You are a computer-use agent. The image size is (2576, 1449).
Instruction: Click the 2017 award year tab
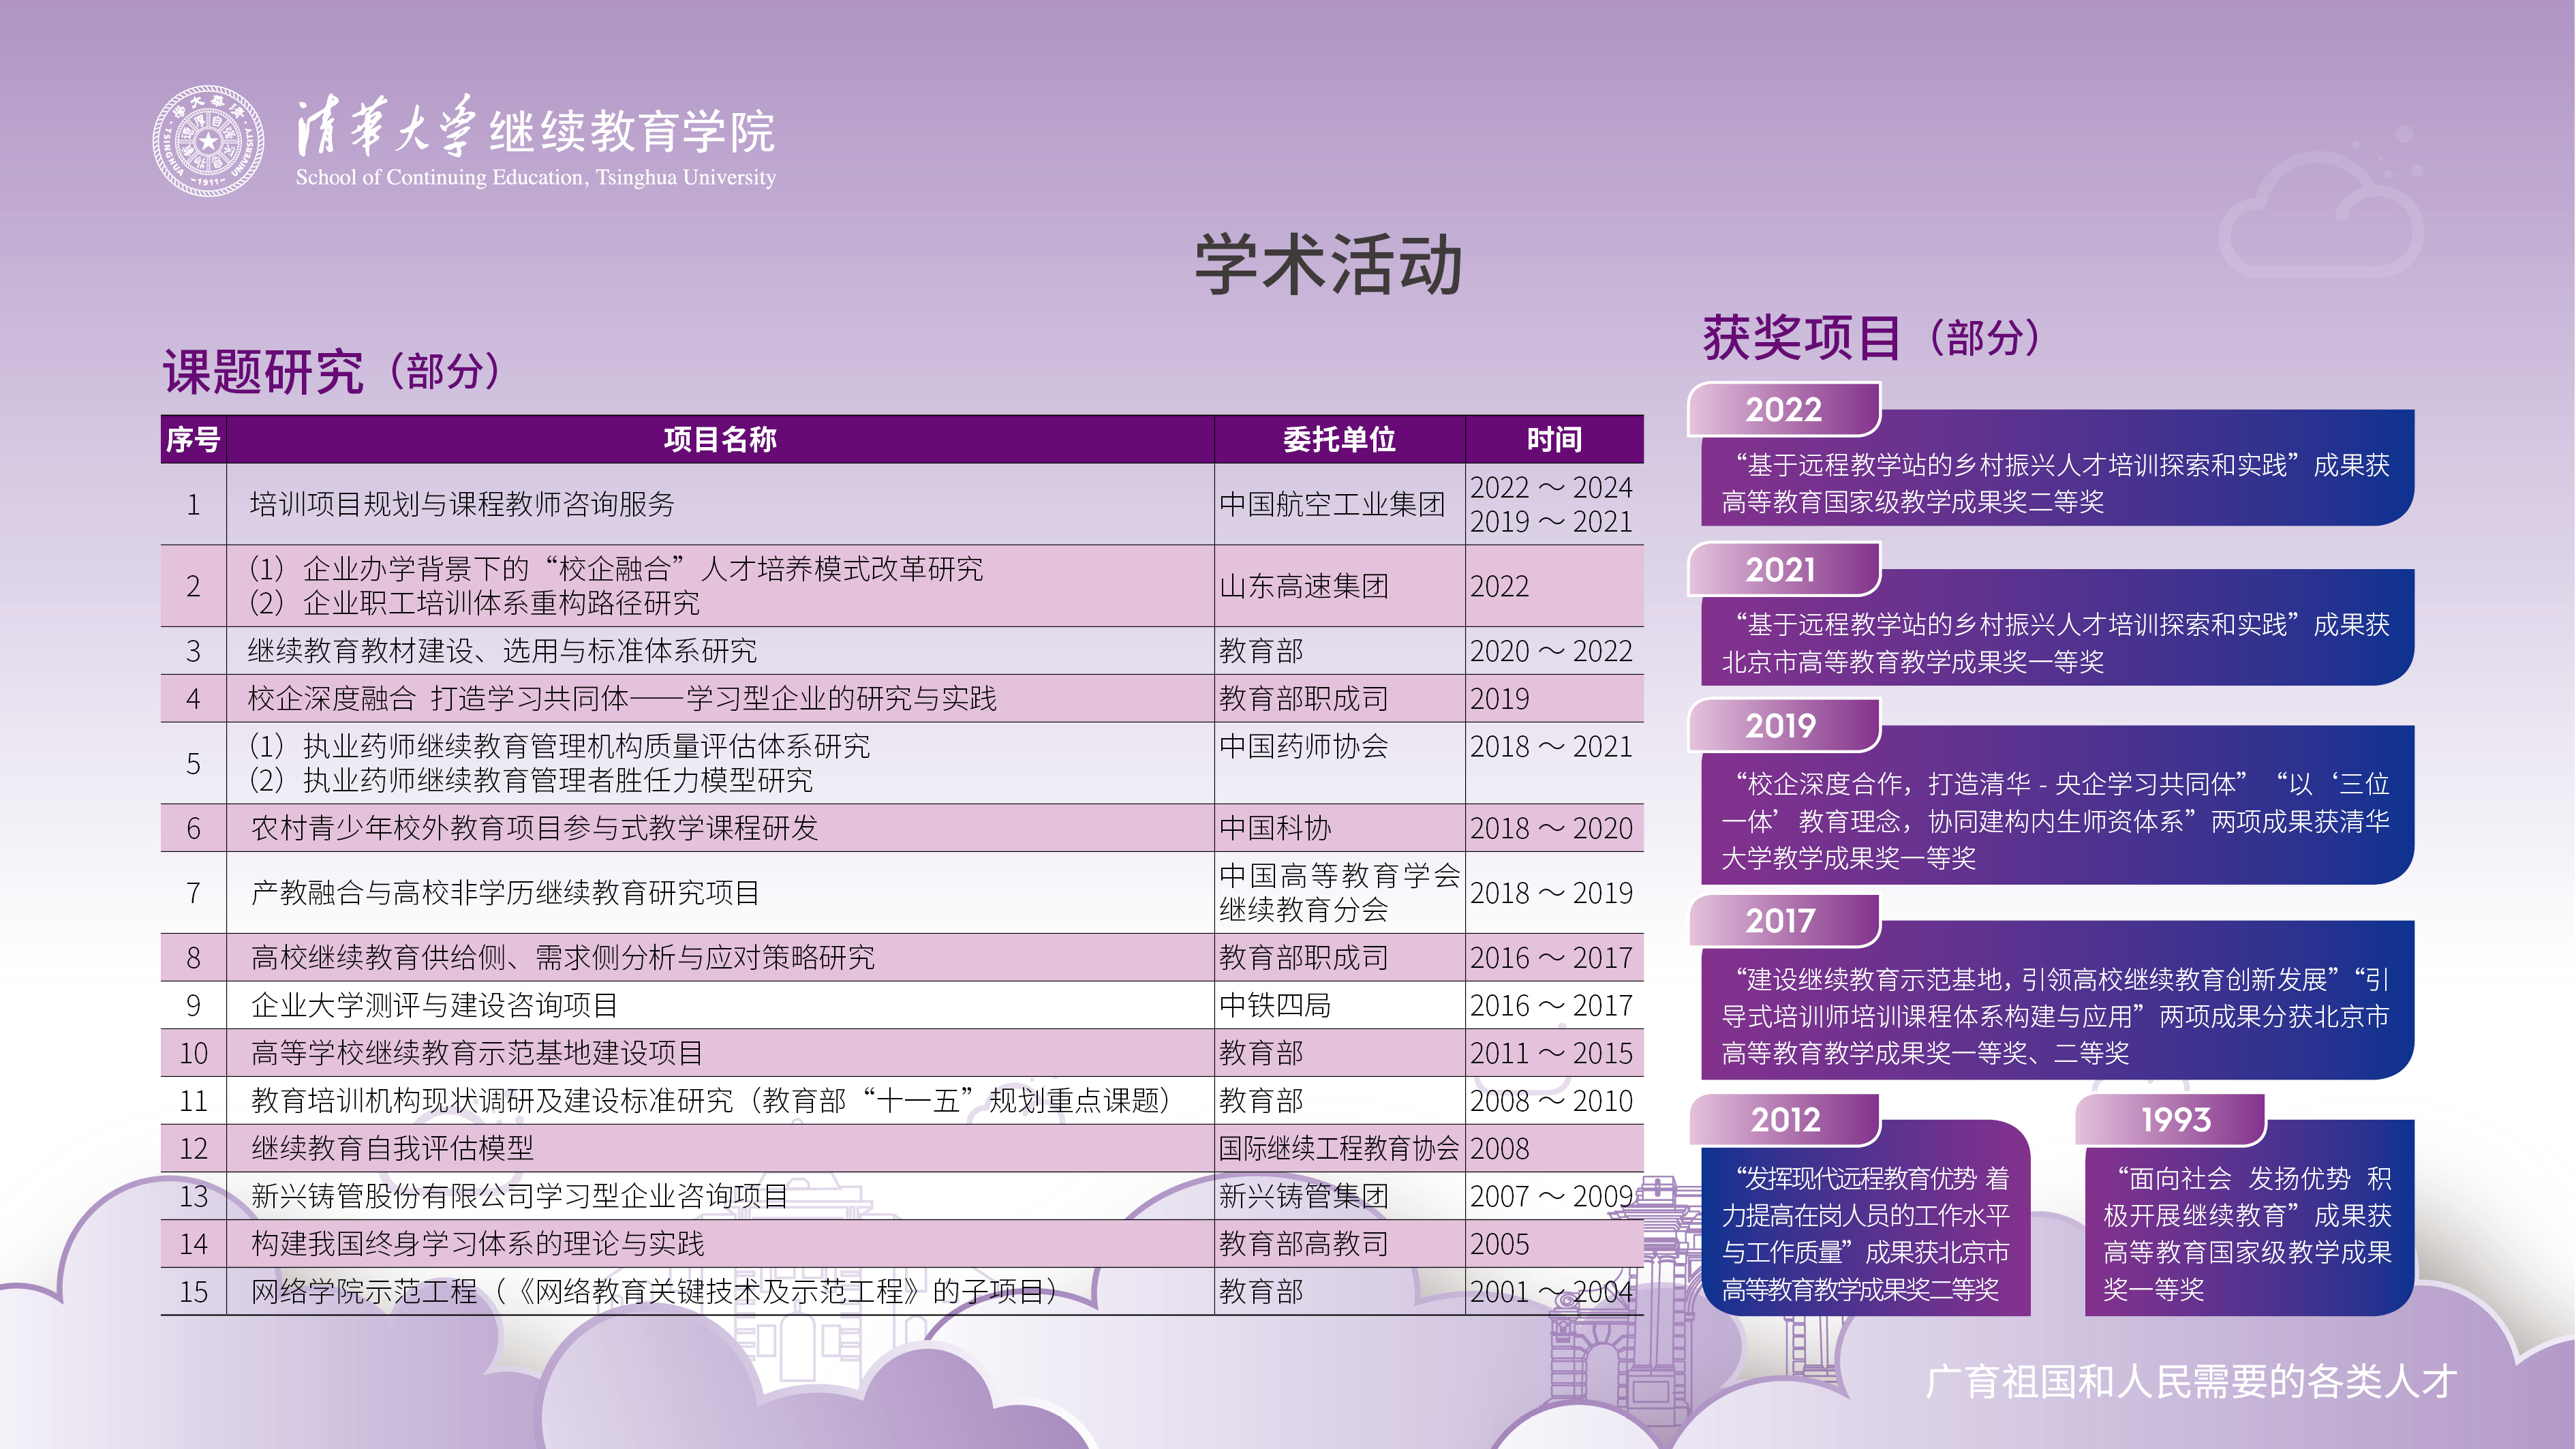click(1784, 920)
